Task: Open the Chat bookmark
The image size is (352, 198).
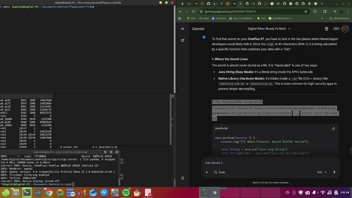Action: coord(191,18)
